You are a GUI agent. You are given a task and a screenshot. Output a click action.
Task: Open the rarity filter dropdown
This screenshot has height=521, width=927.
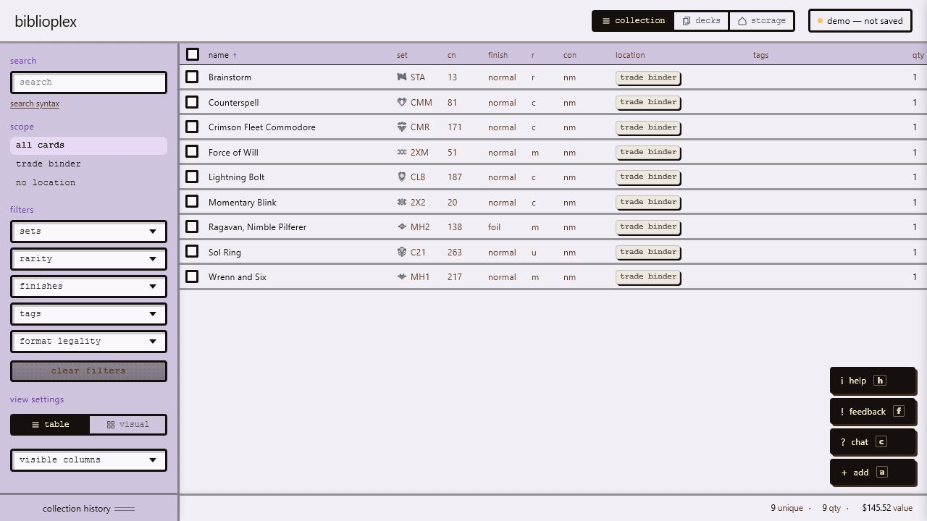(x=88, y=259)
